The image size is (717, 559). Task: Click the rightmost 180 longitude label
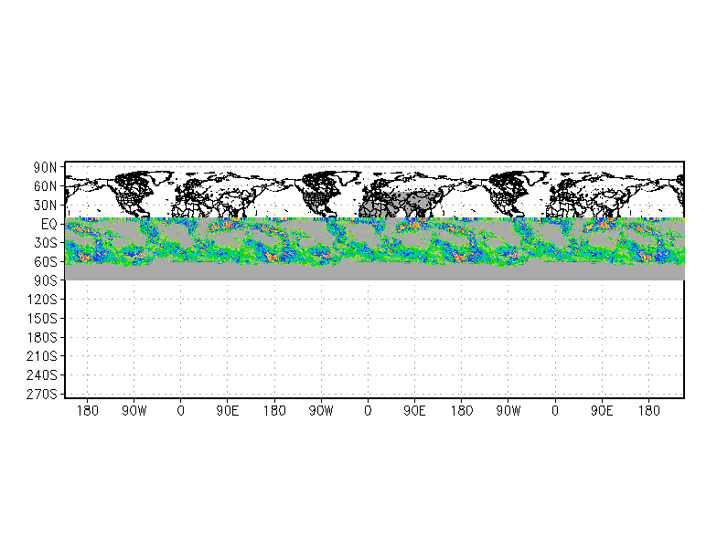coord(649,411)
